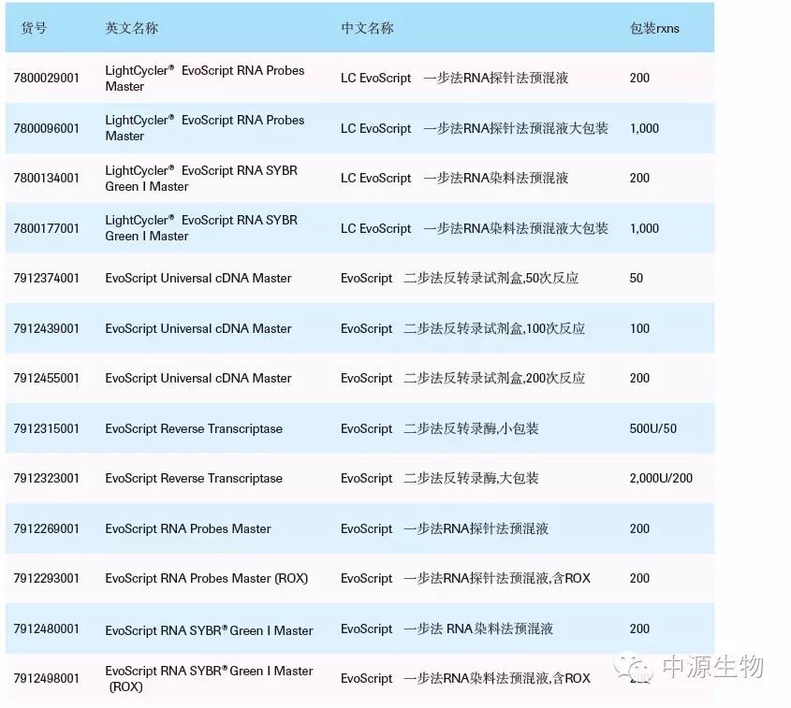Select catalog number 7800134001
The image size is (791, 708).
pos(47,179)
